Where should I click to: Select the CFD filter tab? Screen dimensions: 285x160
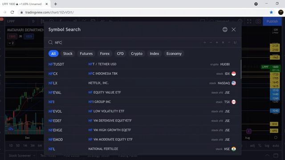pos(120,54)
